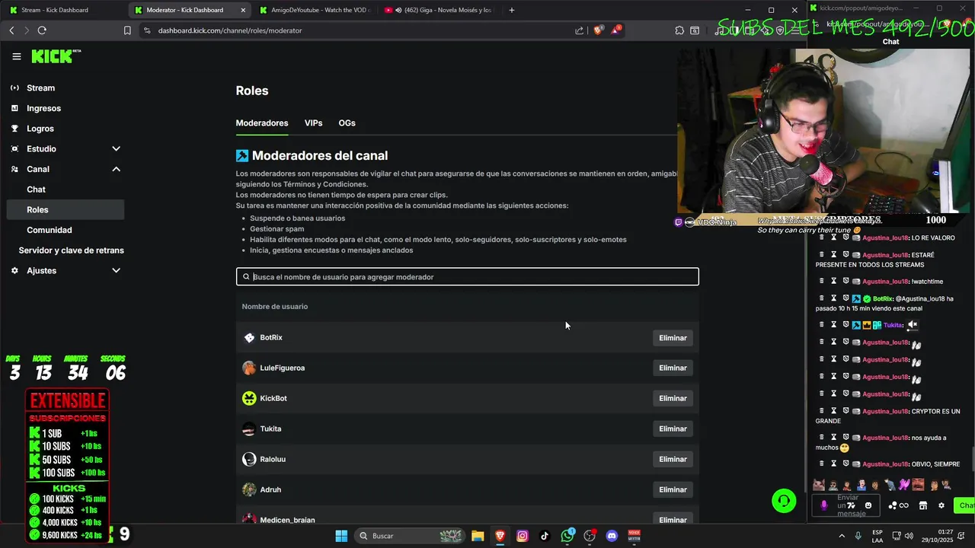Remove BotRix as moderator

pos(673,338)
